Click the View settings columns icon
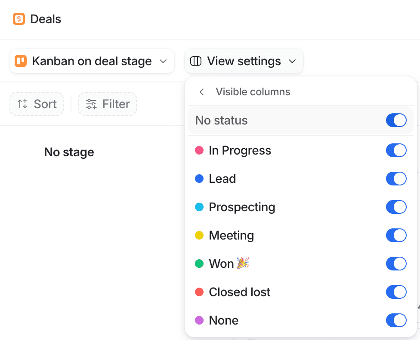Viewport: 420px width, 340px height. [x=196, y=61]
